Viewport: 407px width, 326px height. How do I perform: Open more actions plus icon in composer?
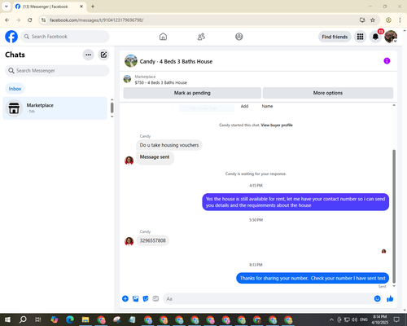click(x=125, y=299)
